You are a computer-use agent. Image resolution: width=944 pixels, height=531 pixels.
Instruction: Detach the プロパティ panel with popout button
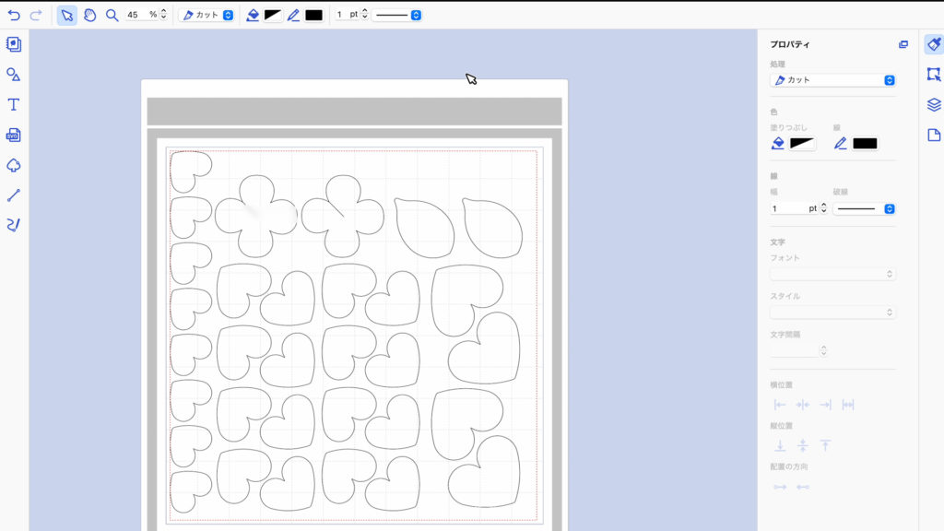click(x=903, y=44)
